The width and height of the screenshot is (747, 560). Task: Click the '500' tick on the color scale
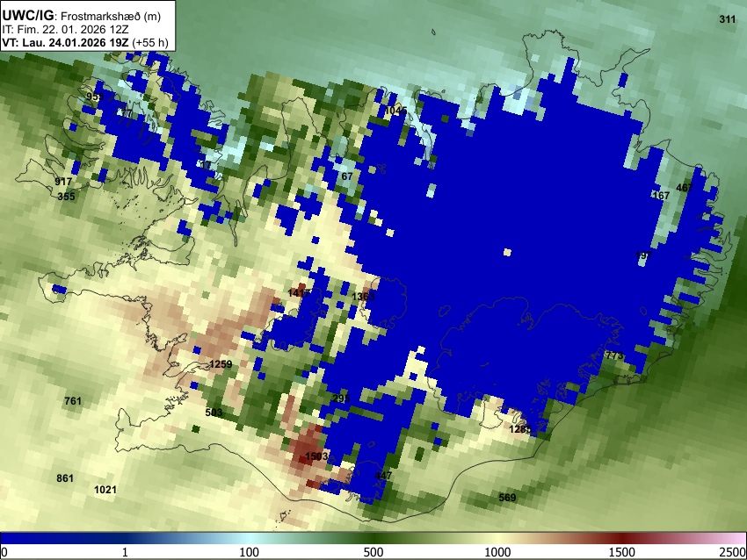coord(373,552)
